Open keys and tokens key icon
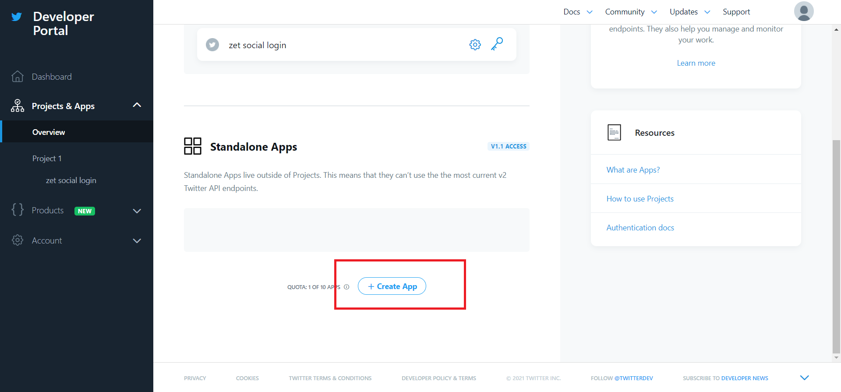Image resolution: width=841 pixels, height=392 pixels. click(x=497, y=44)
